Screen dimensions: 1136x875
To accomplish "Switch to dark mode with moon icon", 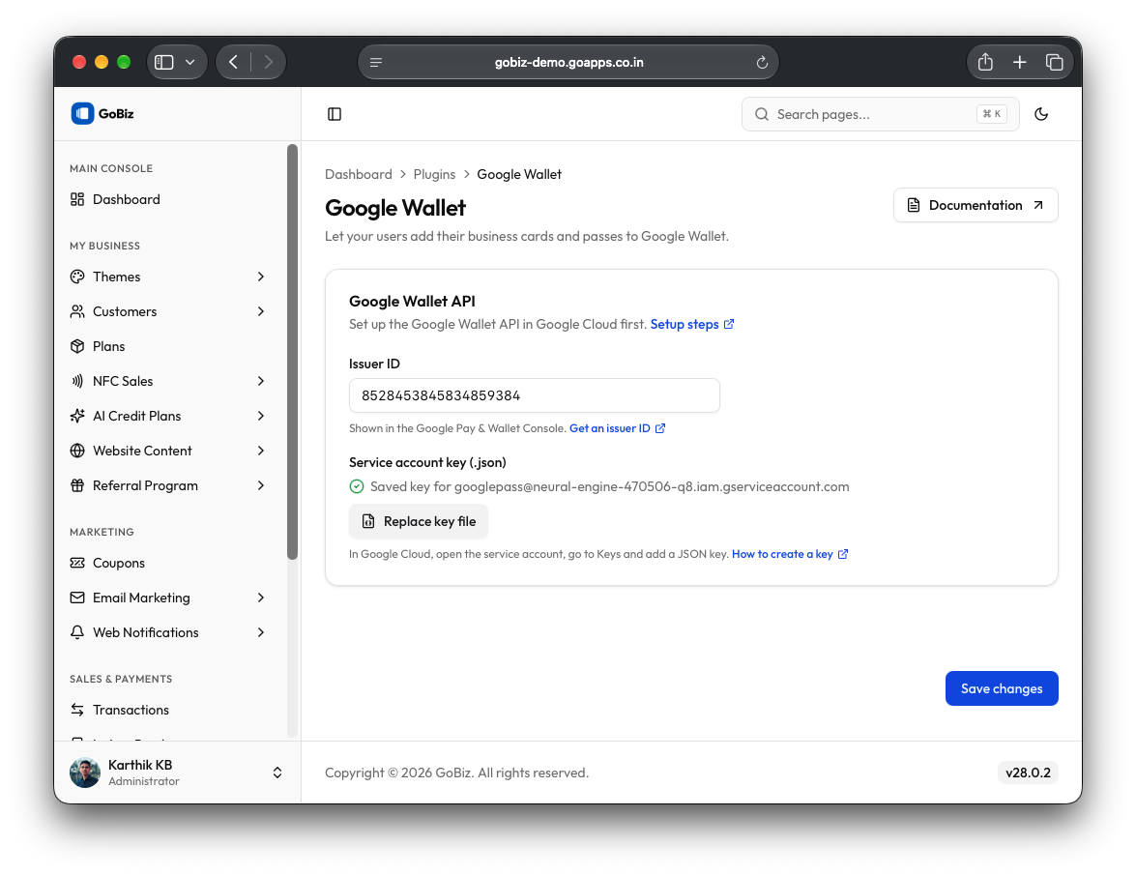I will [1041, 114].
